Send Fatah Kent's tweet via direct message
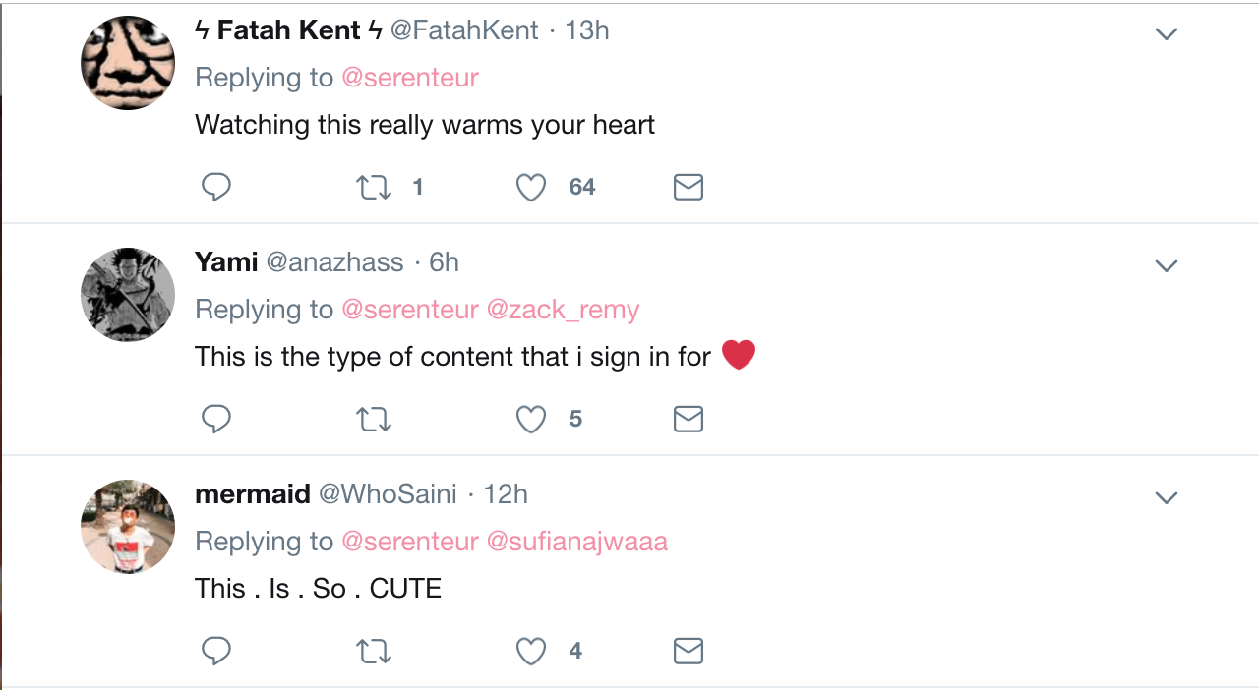1259x690 pixels. point(689,187)
